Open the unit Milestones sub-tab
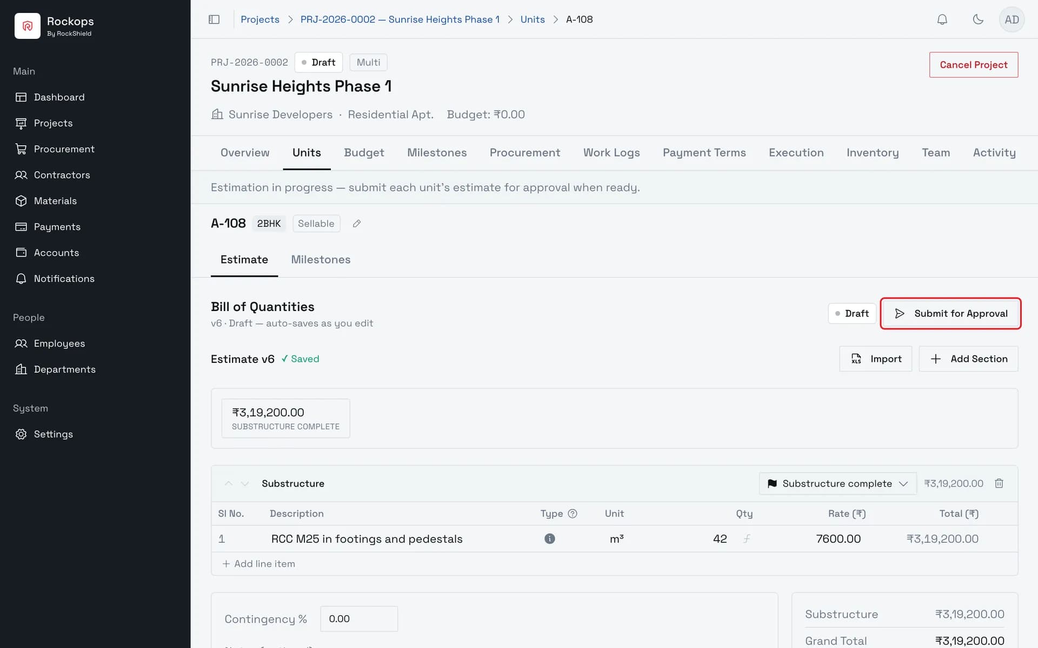Screen dimensions: 1038x648 coord(321,260)
